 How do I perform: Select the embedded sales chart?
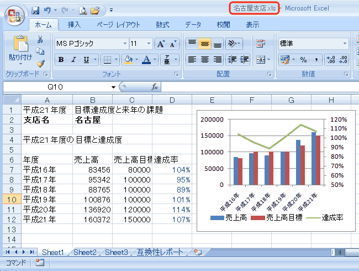276,171
